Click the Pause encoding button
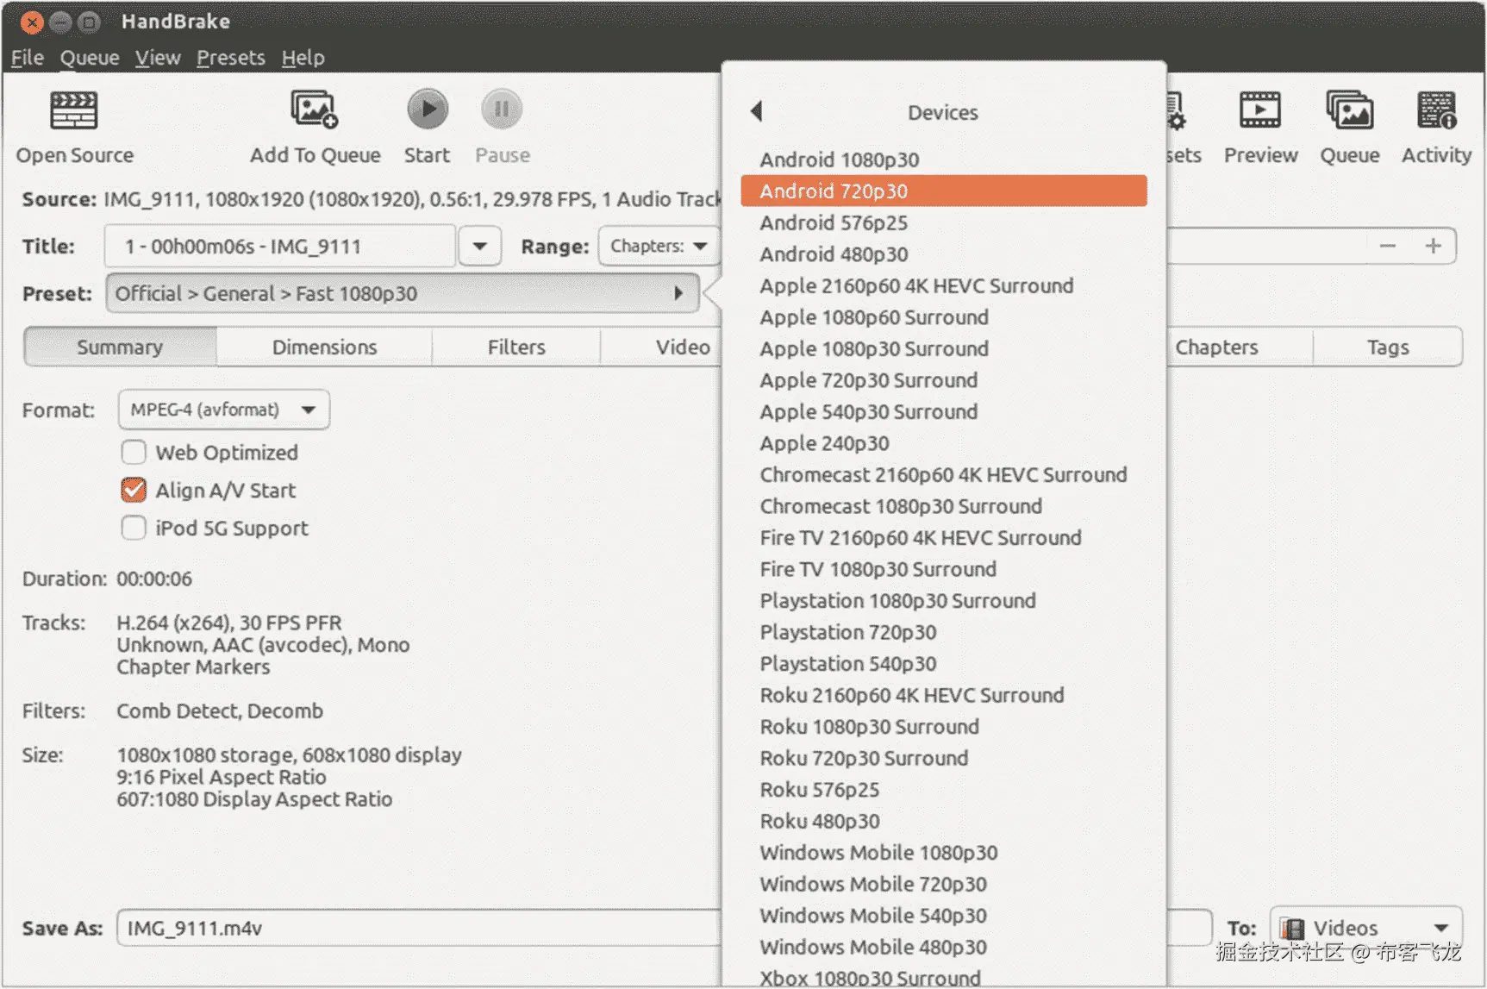 click(502, 110)
